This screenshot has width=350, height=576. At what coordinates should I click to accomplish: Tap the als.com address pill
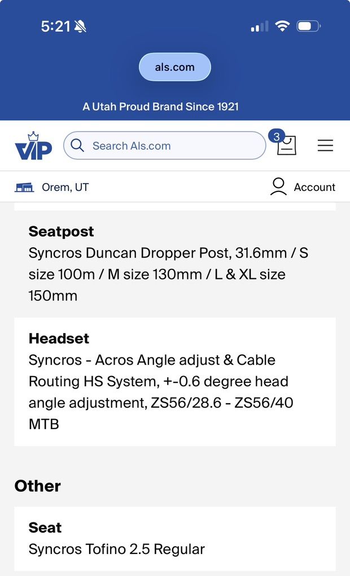[x=175, y=67]
